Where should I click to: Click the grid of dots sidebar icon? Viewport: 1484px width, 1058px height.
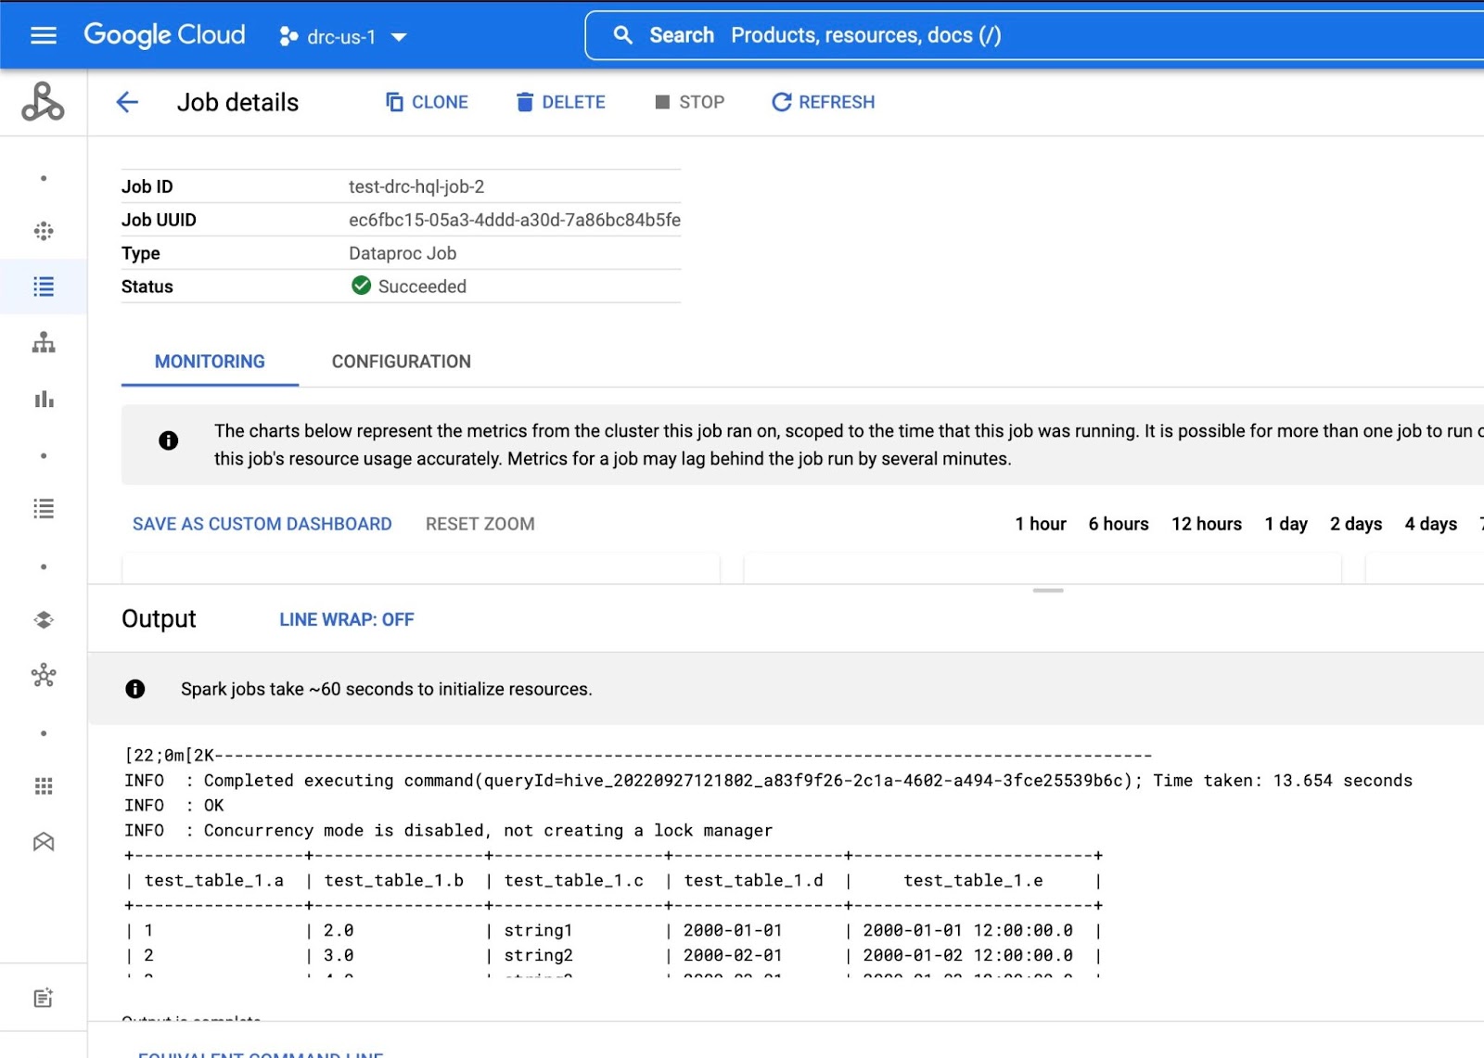(44, 786)
